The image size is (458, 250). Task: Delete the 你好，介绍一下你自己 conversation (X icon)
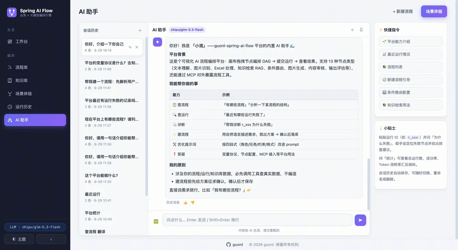137,47
